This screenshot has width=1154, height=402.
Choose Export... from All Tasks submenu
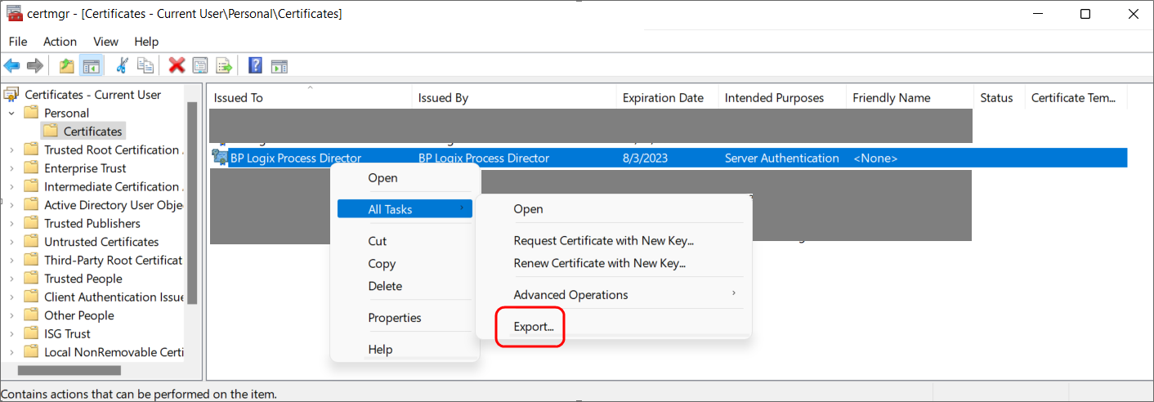tap(533, 326)
